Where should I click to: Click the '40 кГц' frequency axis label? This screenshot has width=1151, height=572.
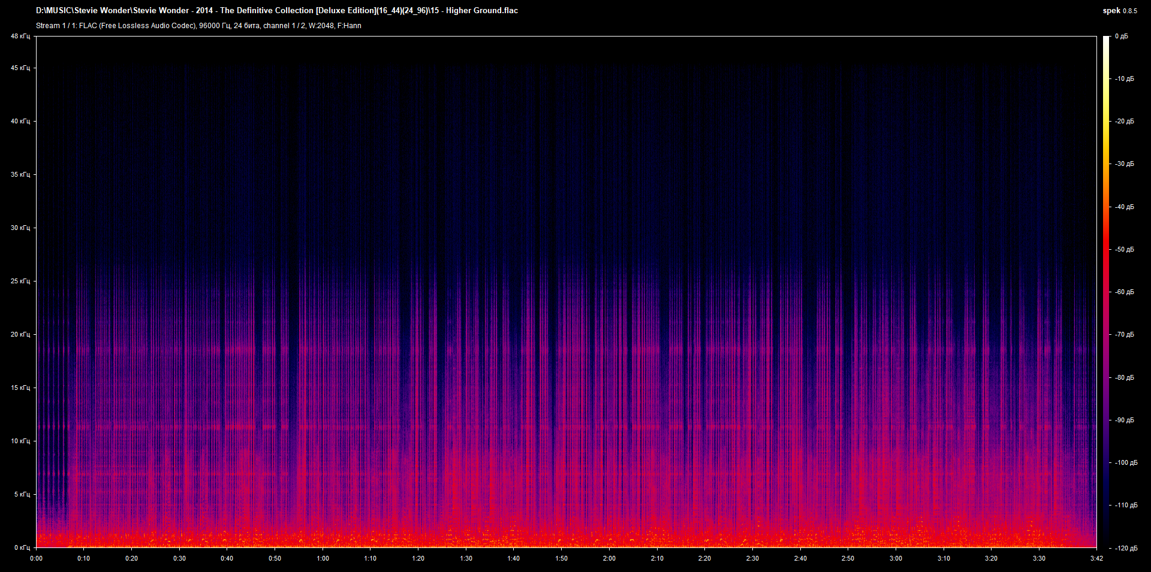[20, 122]
